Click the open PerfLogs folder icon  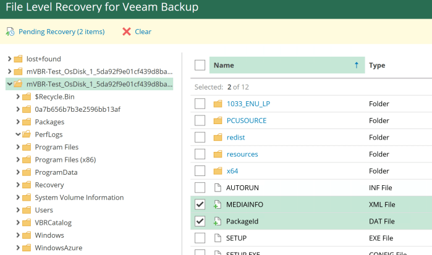click(27, 135)
